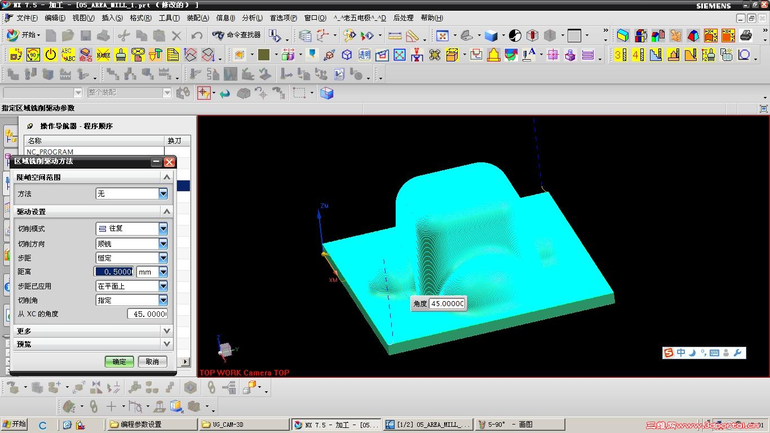770x433 pixels.
Task: Click the Fit view icon
Action: pyautogui.click(x=442, y=36)
